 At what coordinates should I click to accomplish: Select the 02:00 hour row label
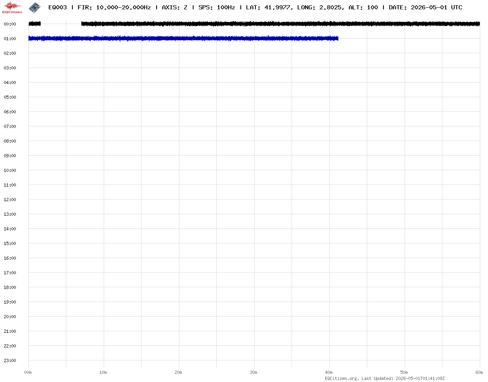pyautogui.click(x=10, y=53)
